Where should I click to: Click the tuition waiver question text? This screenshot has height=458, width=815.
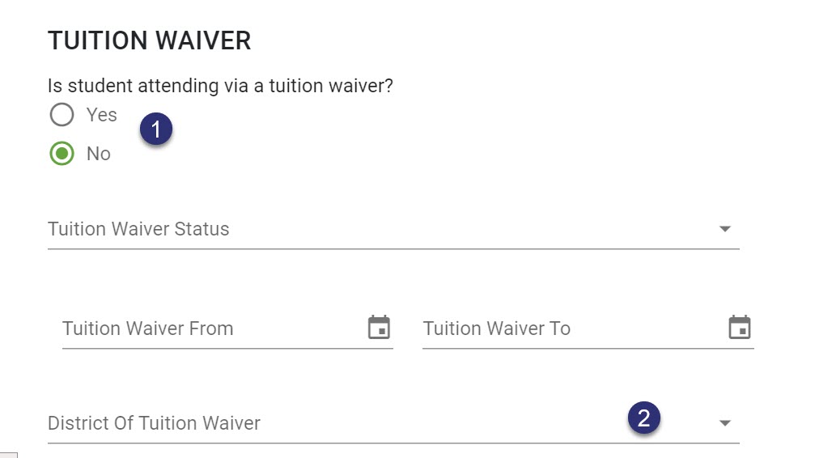pyautogui.click(x=220, y=86)
